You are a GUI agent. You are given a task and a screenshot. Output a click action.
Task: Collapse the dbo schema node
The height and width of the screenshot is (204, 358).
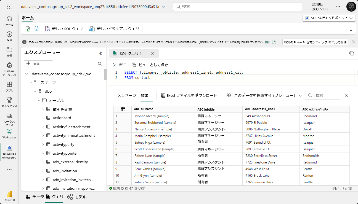(x=35, y=91)
